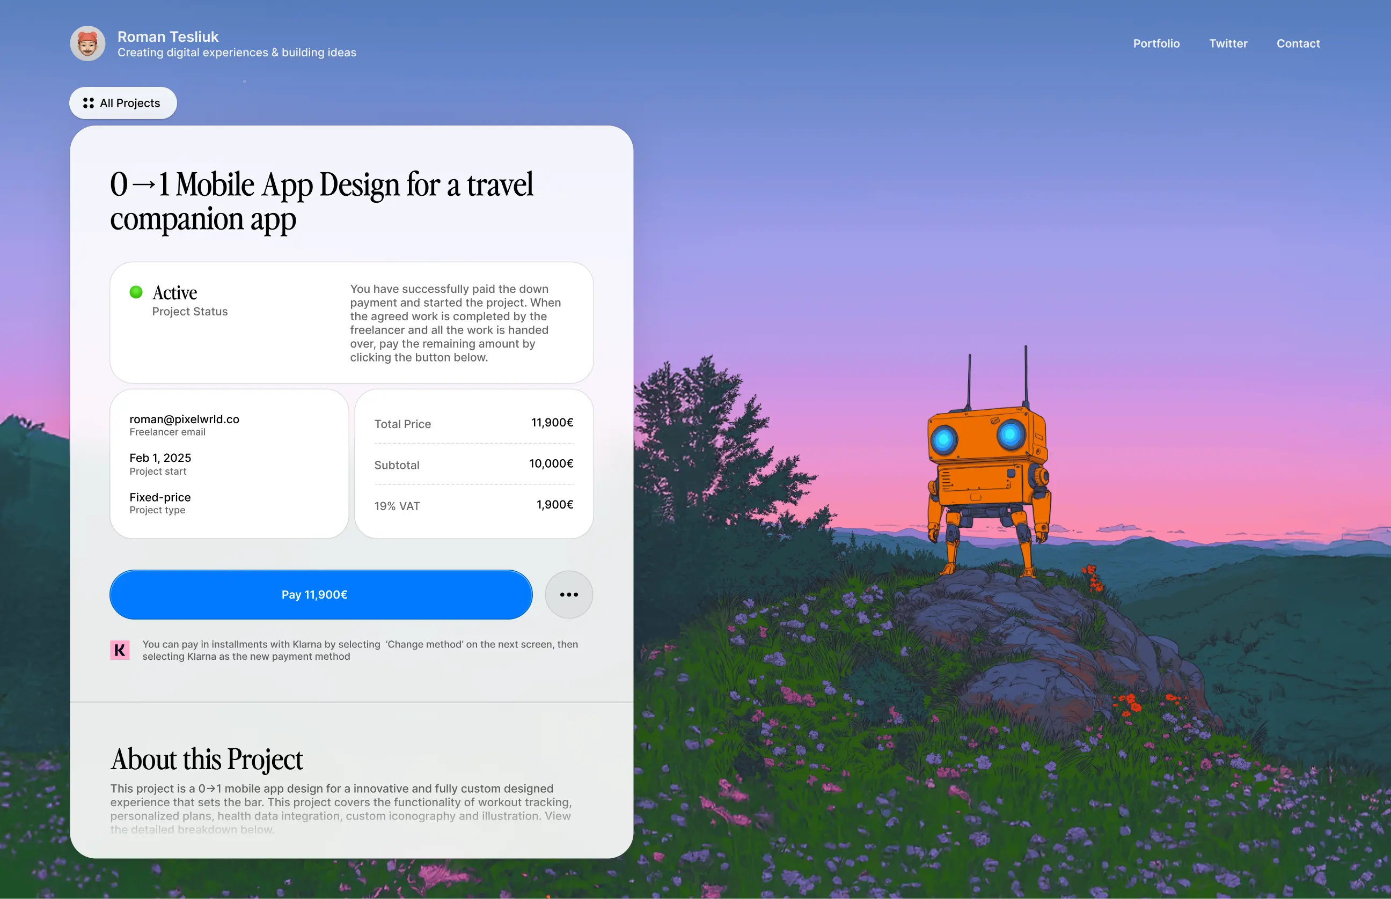Click Roman Tesliuk's avatar memoji
1391x899 pixels.
(x=87, y=42)
